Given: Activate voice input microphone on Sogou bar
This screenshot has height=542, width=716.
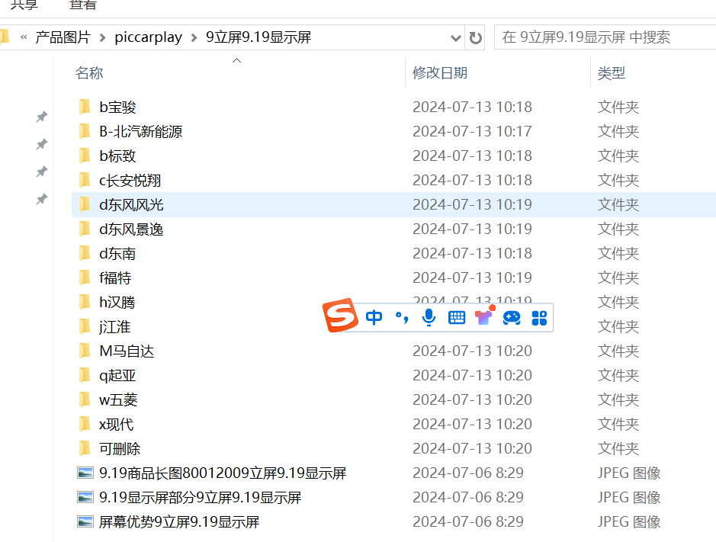Looking at the screenshot, I should [x=429, y=317].
